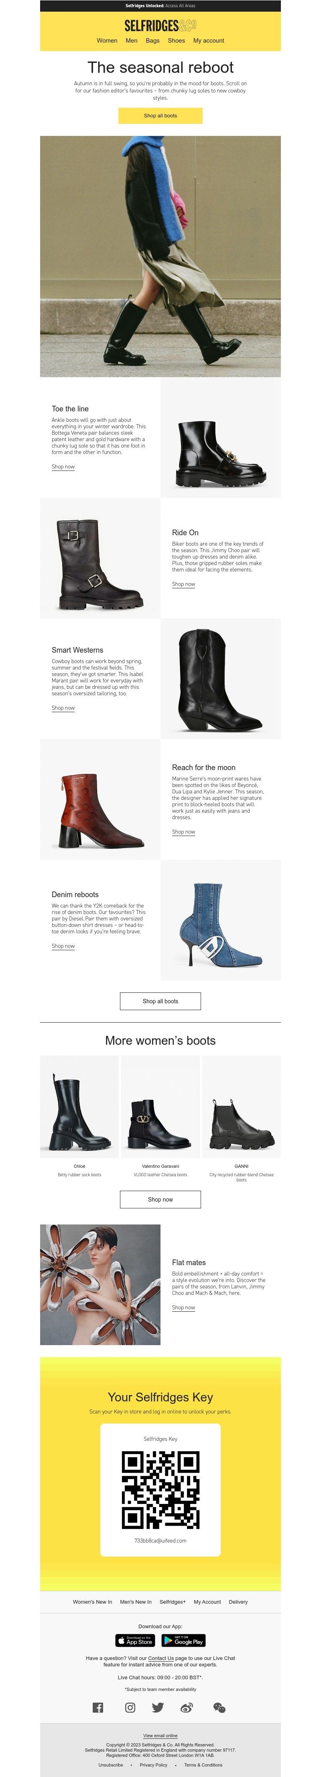The width and height of the screenshot is (321, 1777).
Task: Select the Women menu item
Action: (107, 41)
